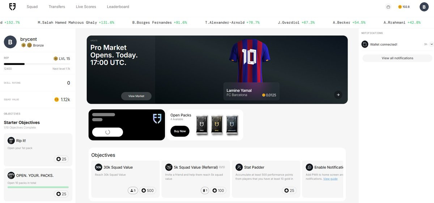Select the EPIC pack thumbnail
Screen dimensions: 434x203
217,125
